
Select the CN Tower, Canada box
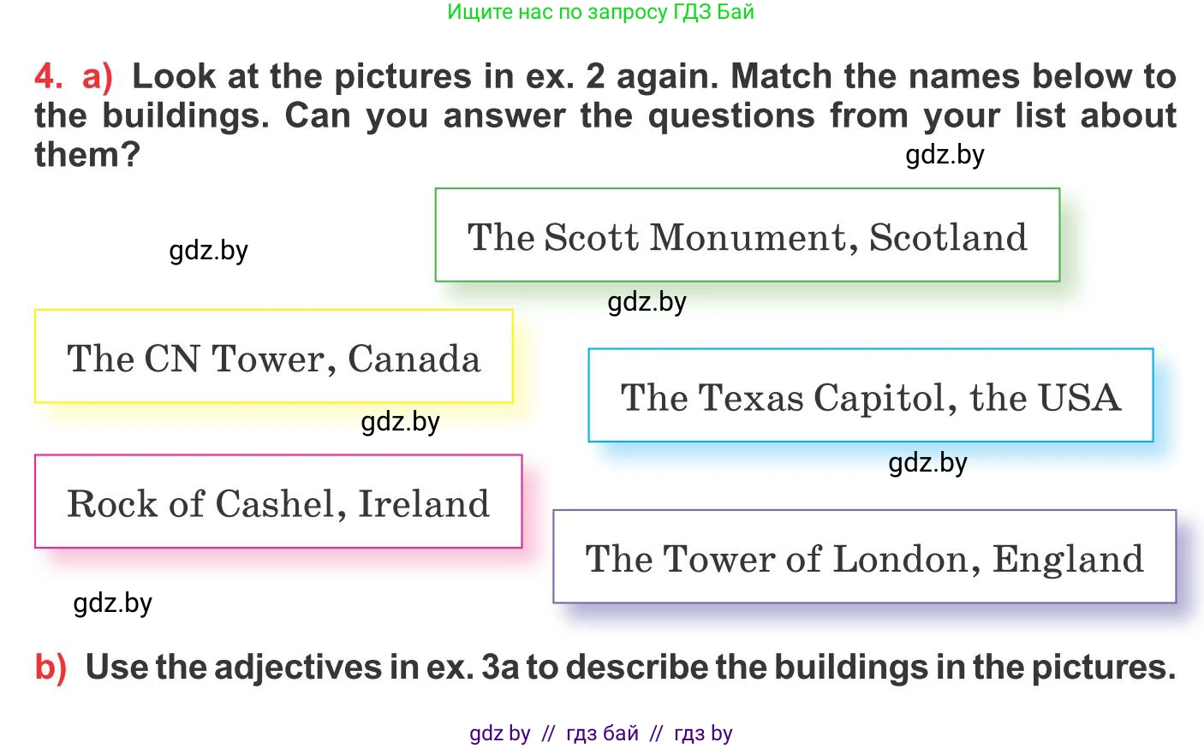(273, 358)
